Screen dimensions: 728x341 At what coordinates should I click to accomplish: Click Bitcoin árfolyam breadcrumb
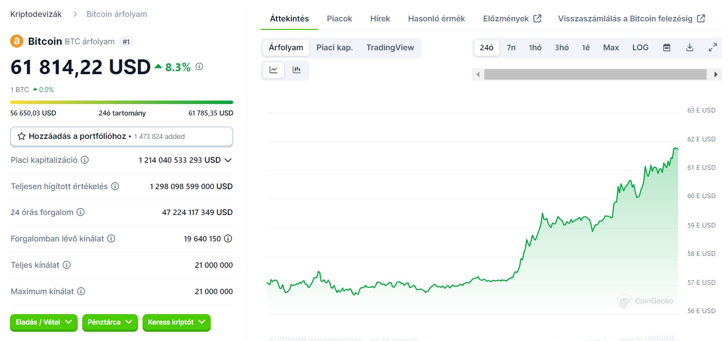(x=117, y=14)
